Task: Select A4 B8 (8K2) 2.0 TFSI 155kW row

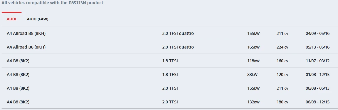Action: tap(169, 88)
